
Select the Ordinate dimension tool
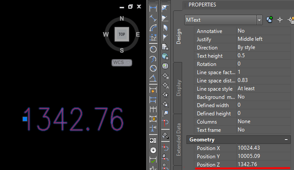coord(153,37)
